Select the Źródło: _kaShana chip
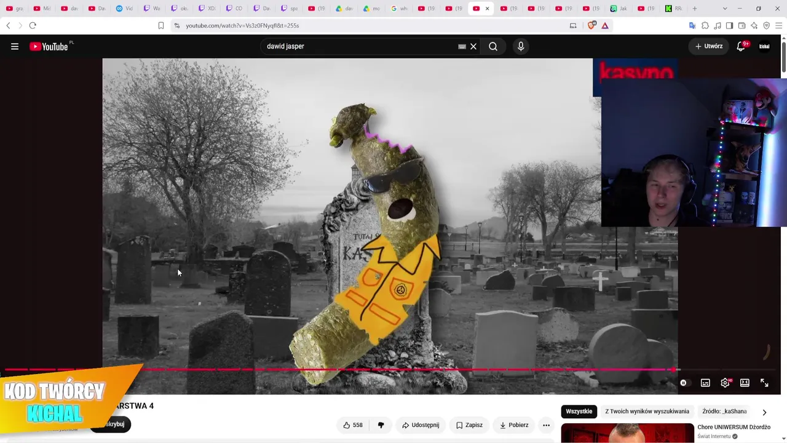The height and width of the screenshot is (443, 787). coord(724,411)
